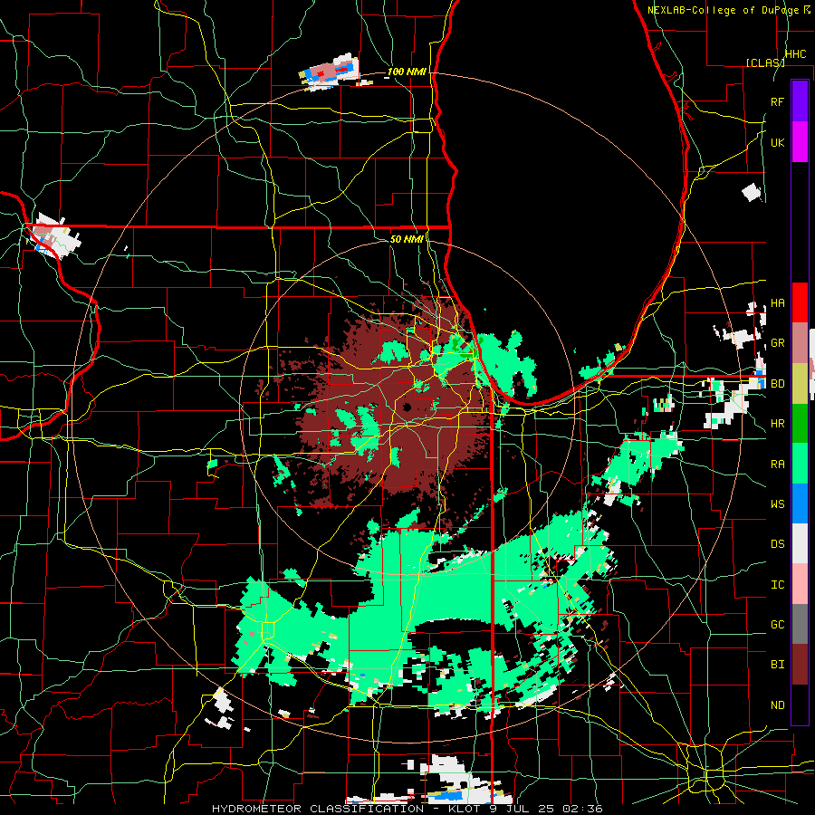The image size is (815, 815).
Task: Click the RA legend label
Action: tap(778, 464)
